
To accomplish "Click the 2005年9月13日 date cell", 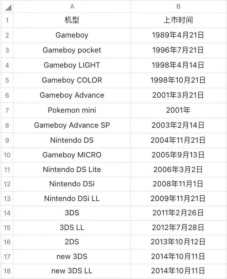I will coord(178,155).
